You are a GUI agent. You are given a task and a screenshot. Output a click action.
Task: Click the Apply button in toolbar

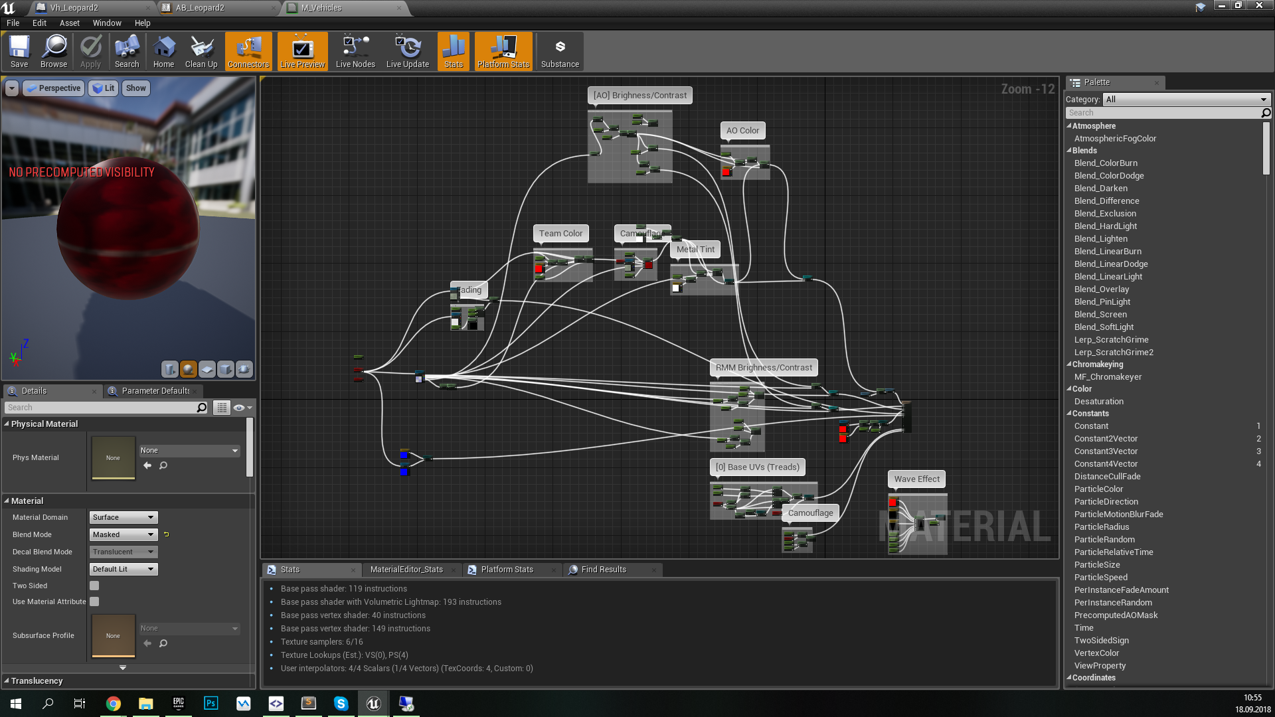[90, 52]
